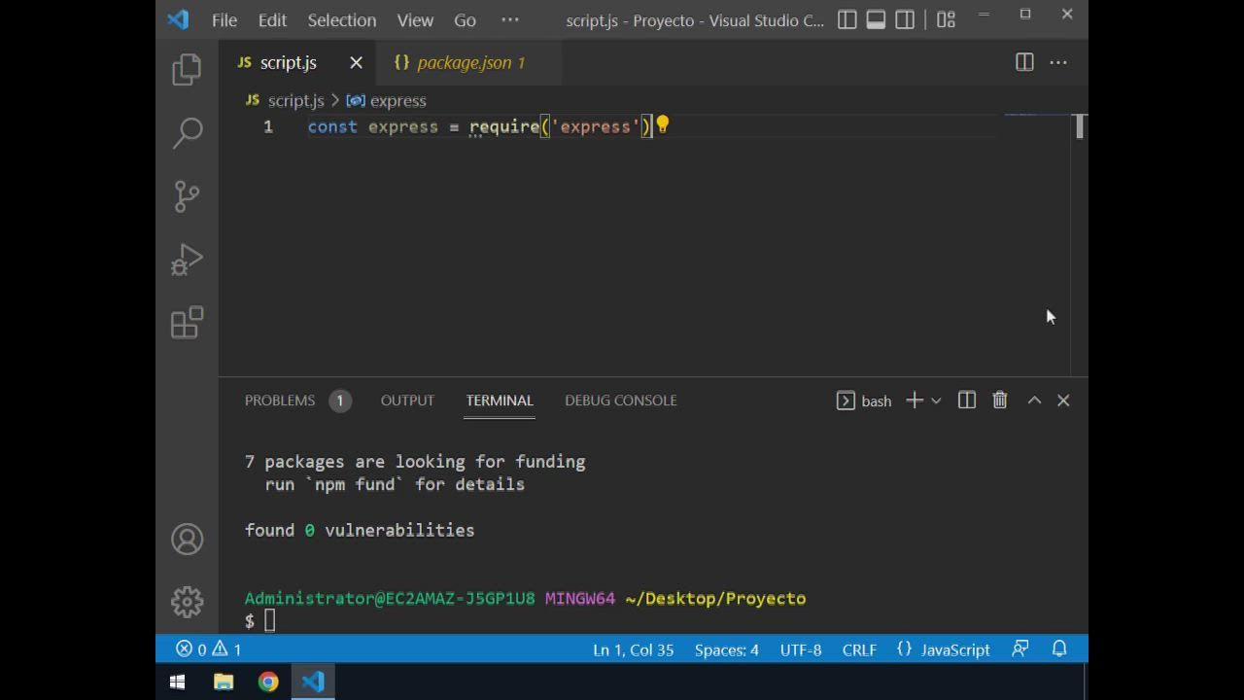Change end of line sequence CRLF

click(859, 649)
